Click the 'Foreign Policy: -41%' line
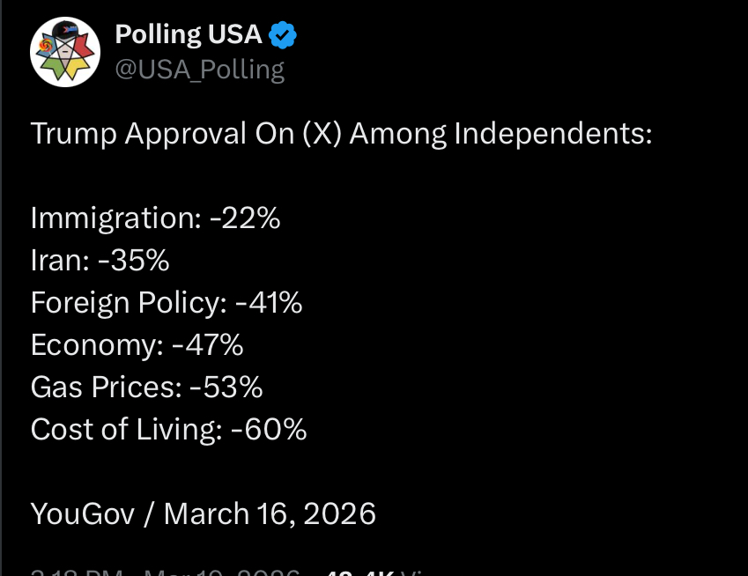 pyautogui.click(x=167, y=303)
